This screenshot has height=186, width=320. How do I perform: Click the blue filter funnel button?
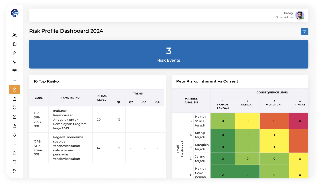304,32
